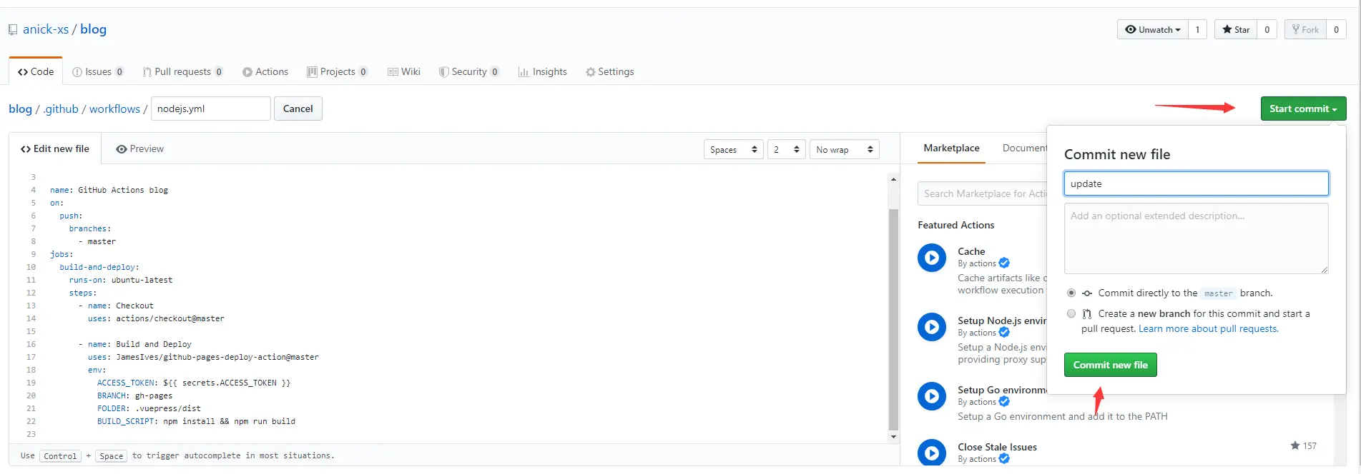Click blog in the file path breadcrumb

click(20, 109)
